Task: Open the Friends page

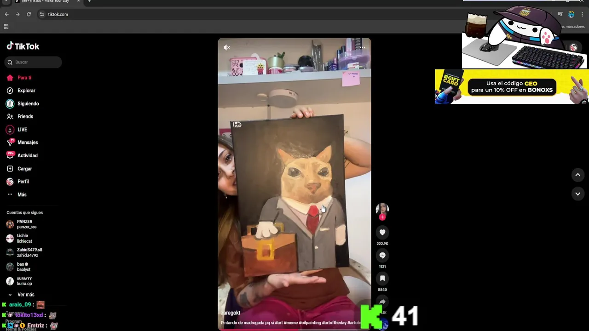Action: (25, 116)
